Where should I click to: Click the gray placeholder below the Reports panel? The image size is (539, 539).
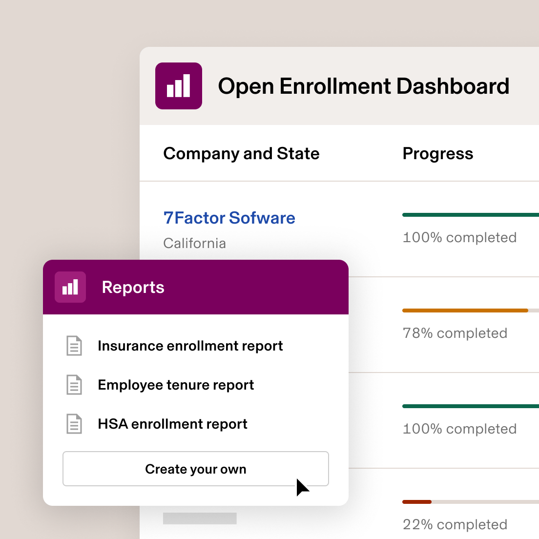[x=200, y=518]
